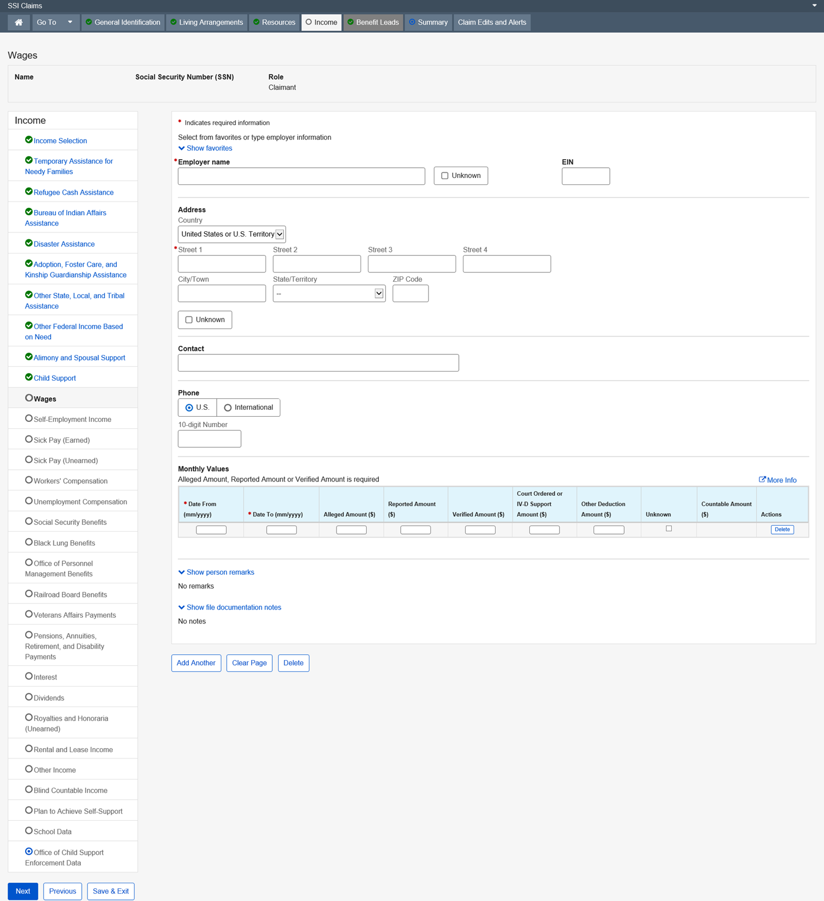This screenshot has height=901, width=824.
Task: Click the More Info external link icon
Action: (x=762, y=480)
